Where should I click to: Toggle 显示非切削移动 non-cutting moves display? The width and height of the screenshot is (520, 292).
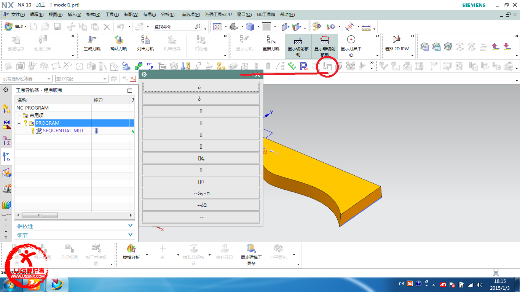coord(325,46)
